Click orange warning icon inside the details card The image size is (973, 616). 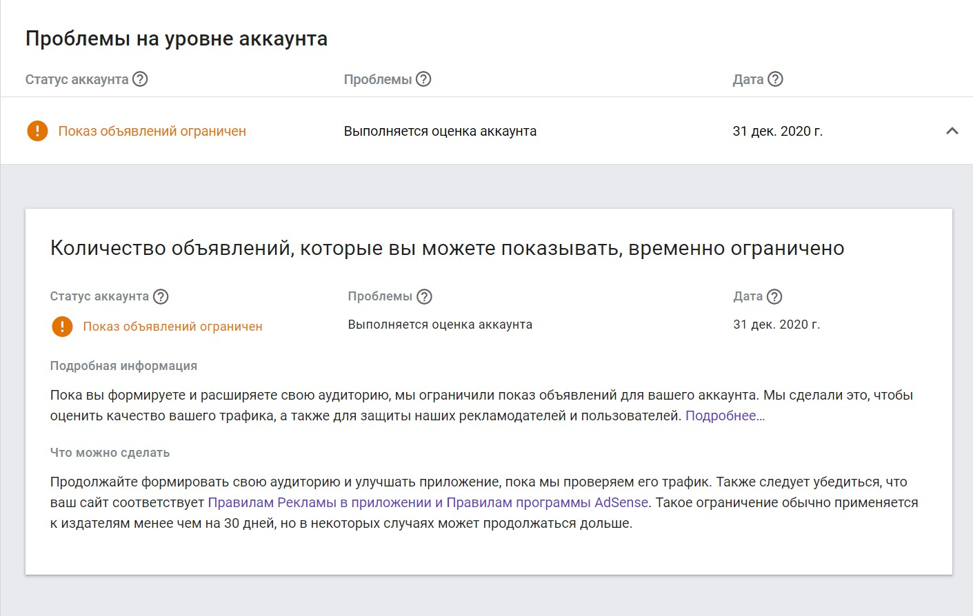tap(62, 327)
